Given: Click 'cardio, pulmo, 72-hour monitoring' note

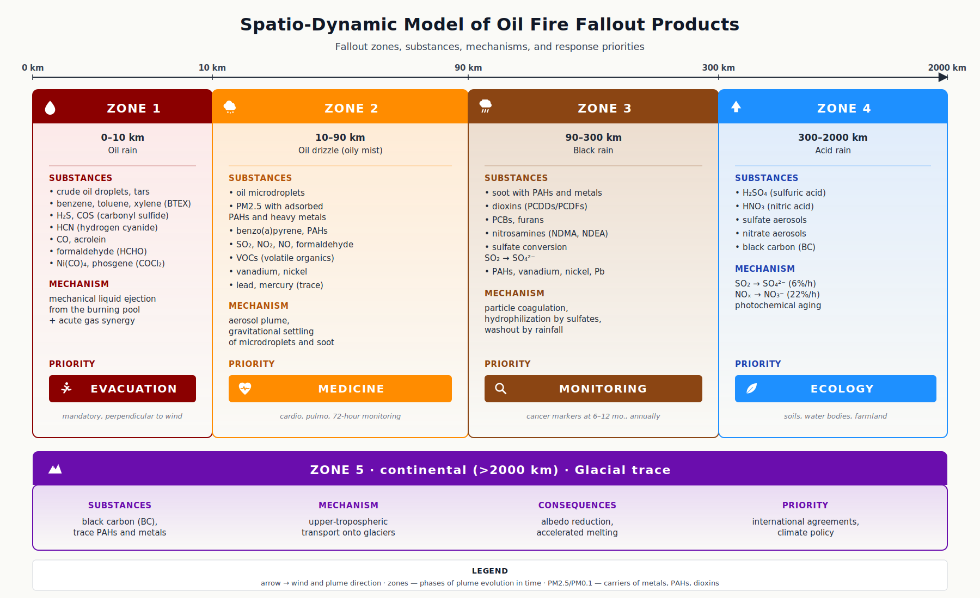Looking at the screenshot, I should pyautogui.click(x=340, y=416).
